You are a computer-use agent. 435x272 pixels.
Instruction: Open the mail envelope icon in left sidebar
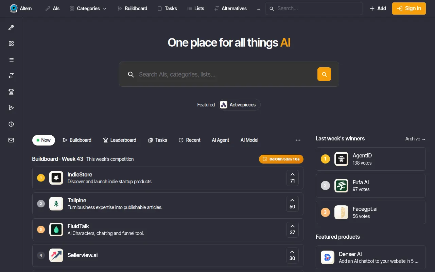(11, 140)
